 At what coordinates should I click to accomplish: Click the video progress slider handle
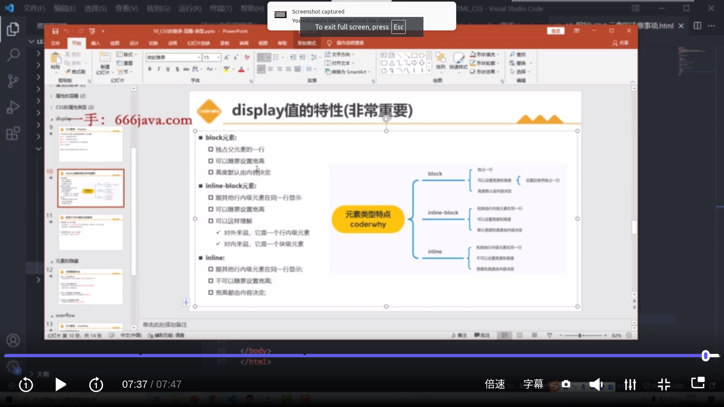706,355
